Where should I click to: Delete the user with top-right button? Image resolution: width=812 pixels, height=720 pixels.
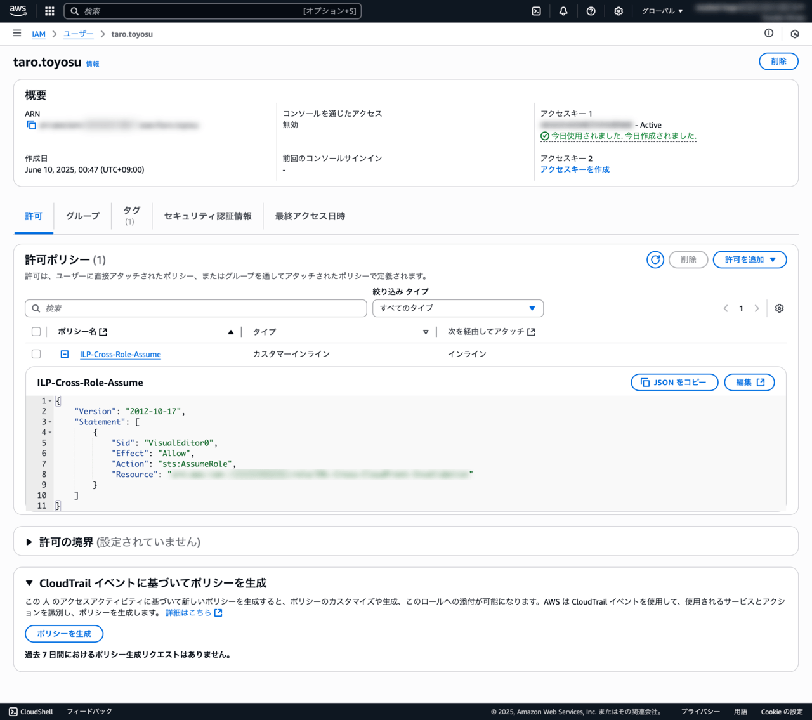tap(778, 62)
